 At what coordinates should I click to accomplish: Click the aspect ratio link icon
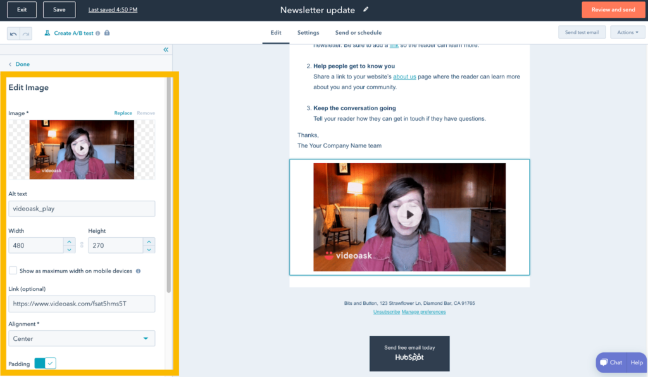(x=82, y=245)
